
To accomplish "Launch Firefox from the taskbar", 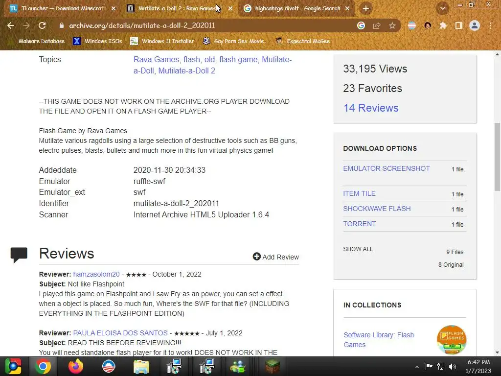I will (x=76, y=366).
